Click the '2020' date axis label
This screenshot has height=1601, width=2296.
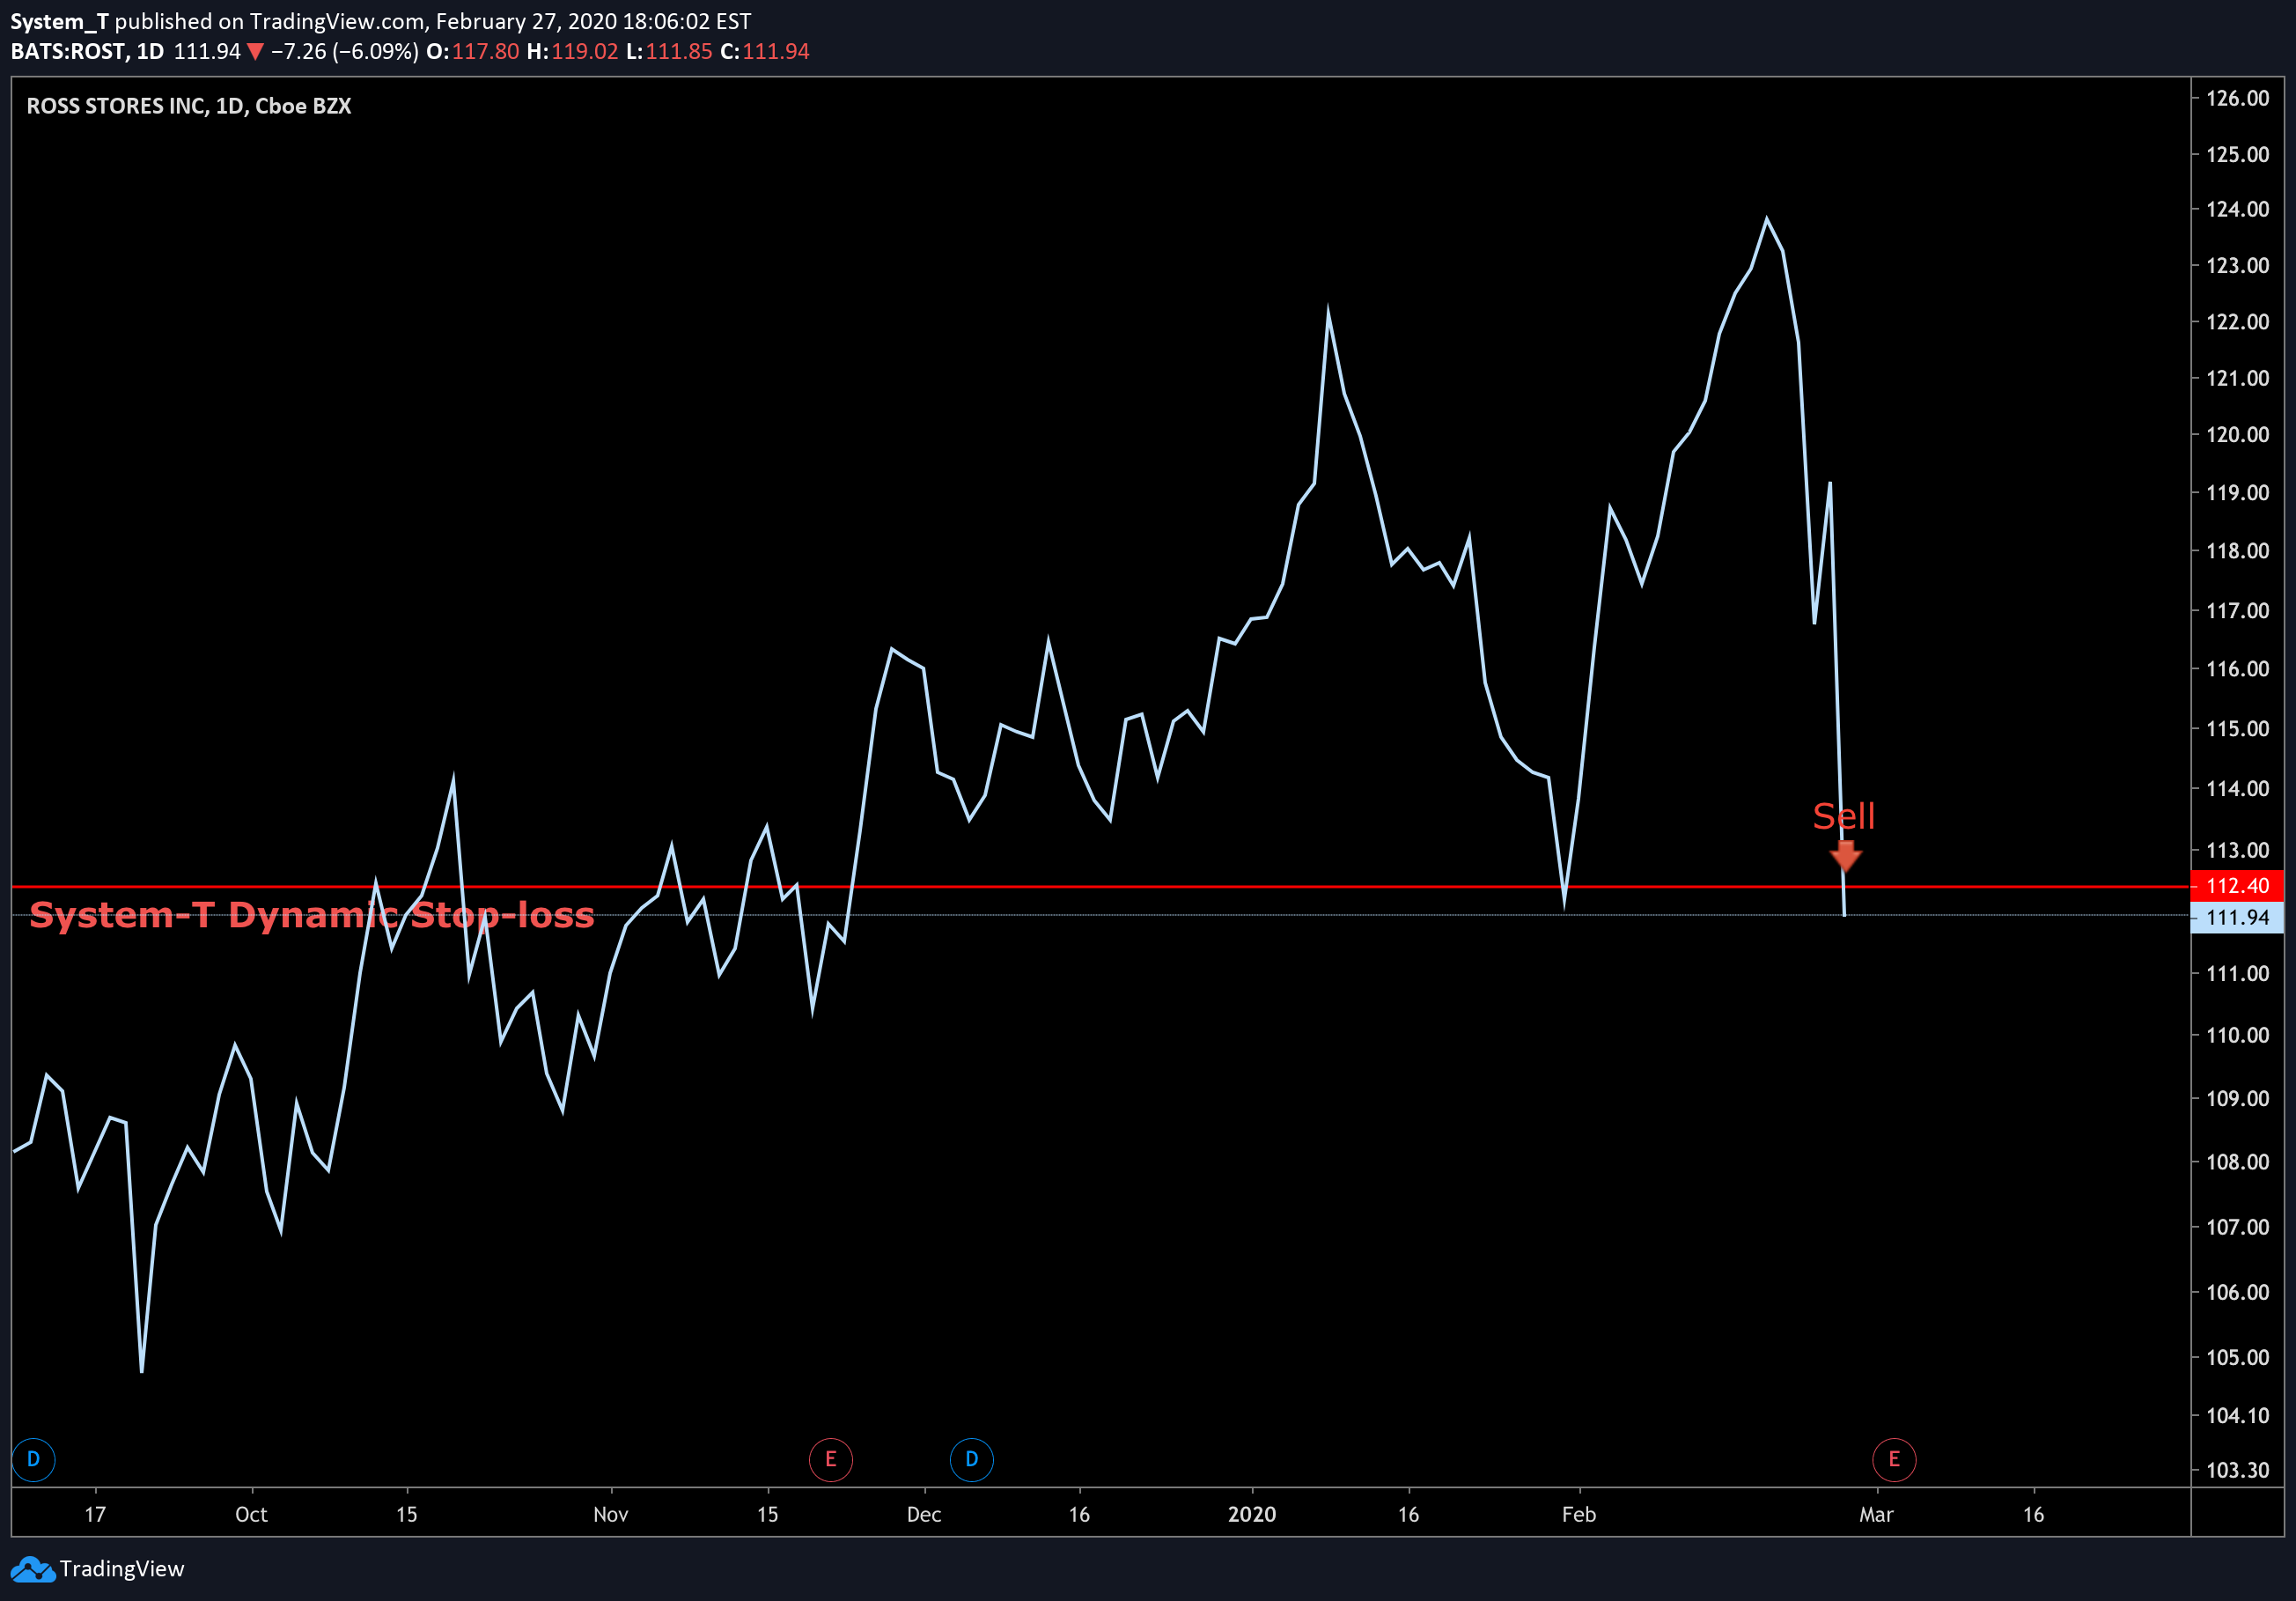[x=1251, y=1514]
